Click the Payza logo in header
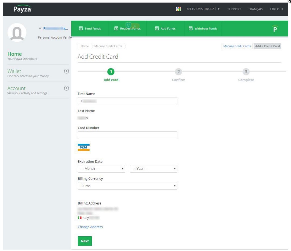The image size is (291, 251). (x=22, y=9)
